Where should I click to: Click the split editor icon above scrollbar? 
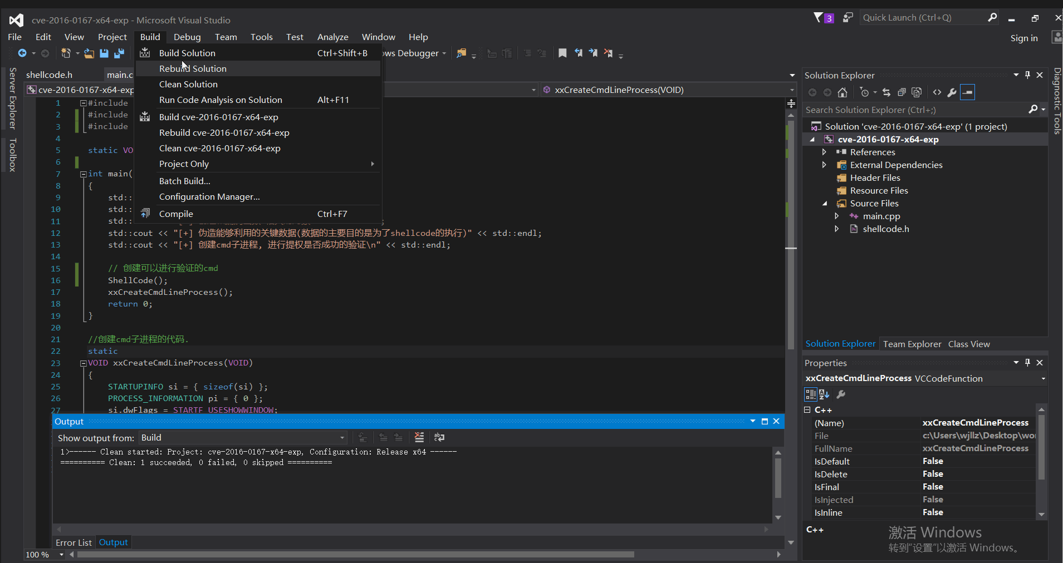[x=791, y=103]
